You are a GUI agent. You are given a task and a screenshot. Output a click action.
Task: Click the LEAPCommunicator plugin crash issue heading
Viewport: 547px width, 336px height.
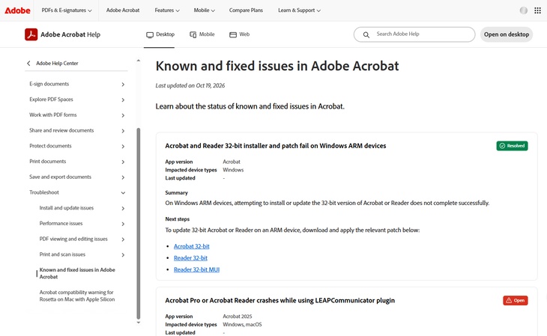pos(279,300)
